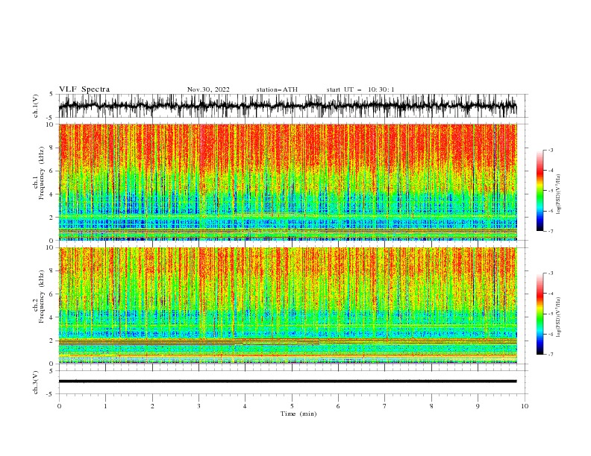Screen dimensions: 591x456
Task: Click the time axis tick label '10'
Action: pyautogui.click(x=525, y=406)
